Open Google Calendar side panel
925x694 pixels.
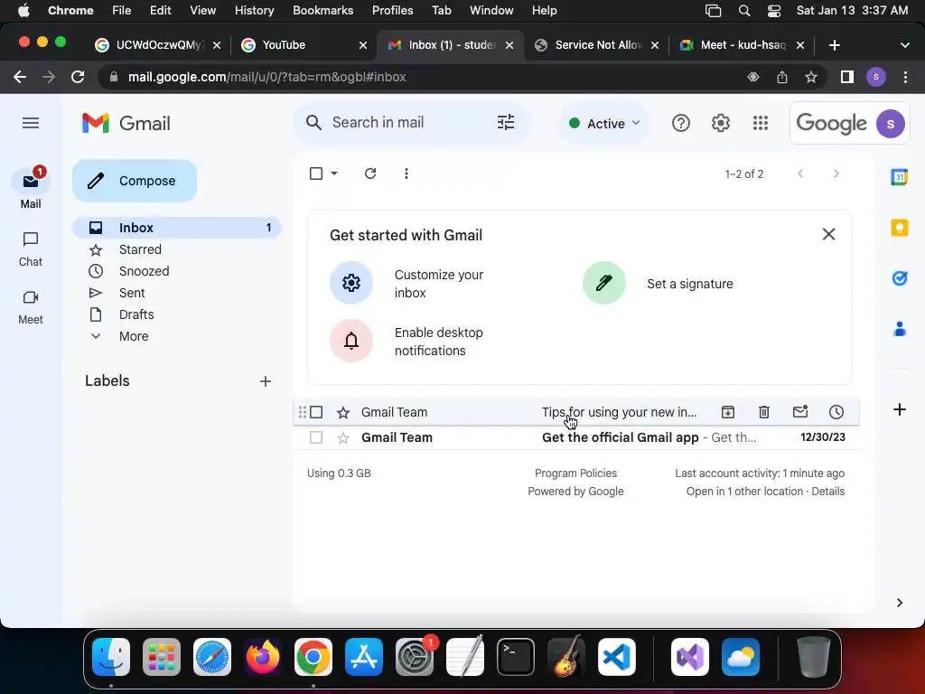(899, 176)
